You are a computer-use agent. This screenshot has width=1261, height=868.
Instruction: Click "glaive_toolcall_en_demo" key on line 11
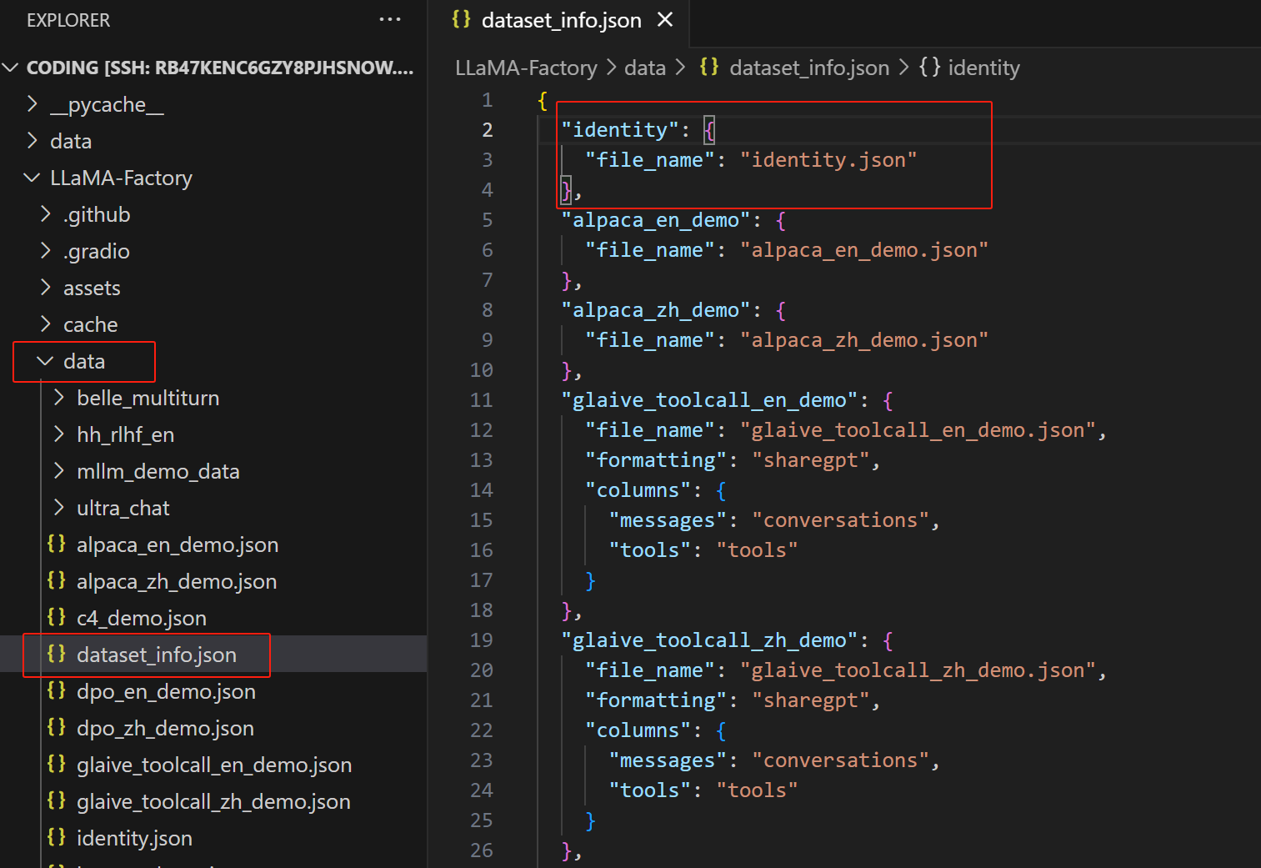pos(710,400)
